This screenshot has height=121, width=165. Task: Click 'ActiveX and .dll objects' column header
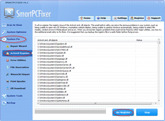tap(48, 40)
